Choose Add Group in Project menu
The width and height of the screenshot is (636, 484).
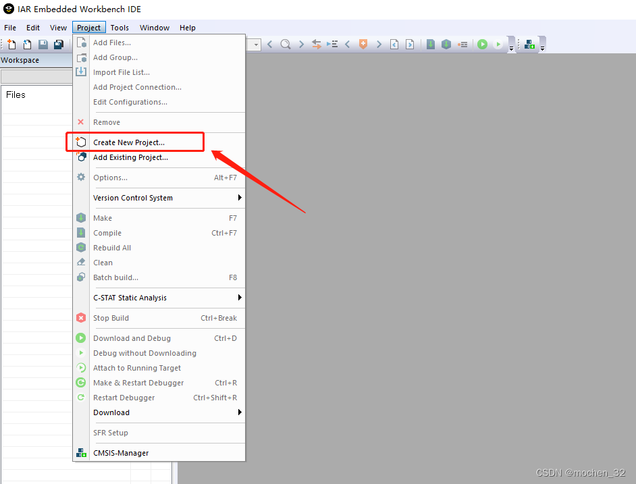tap(159, 57)
